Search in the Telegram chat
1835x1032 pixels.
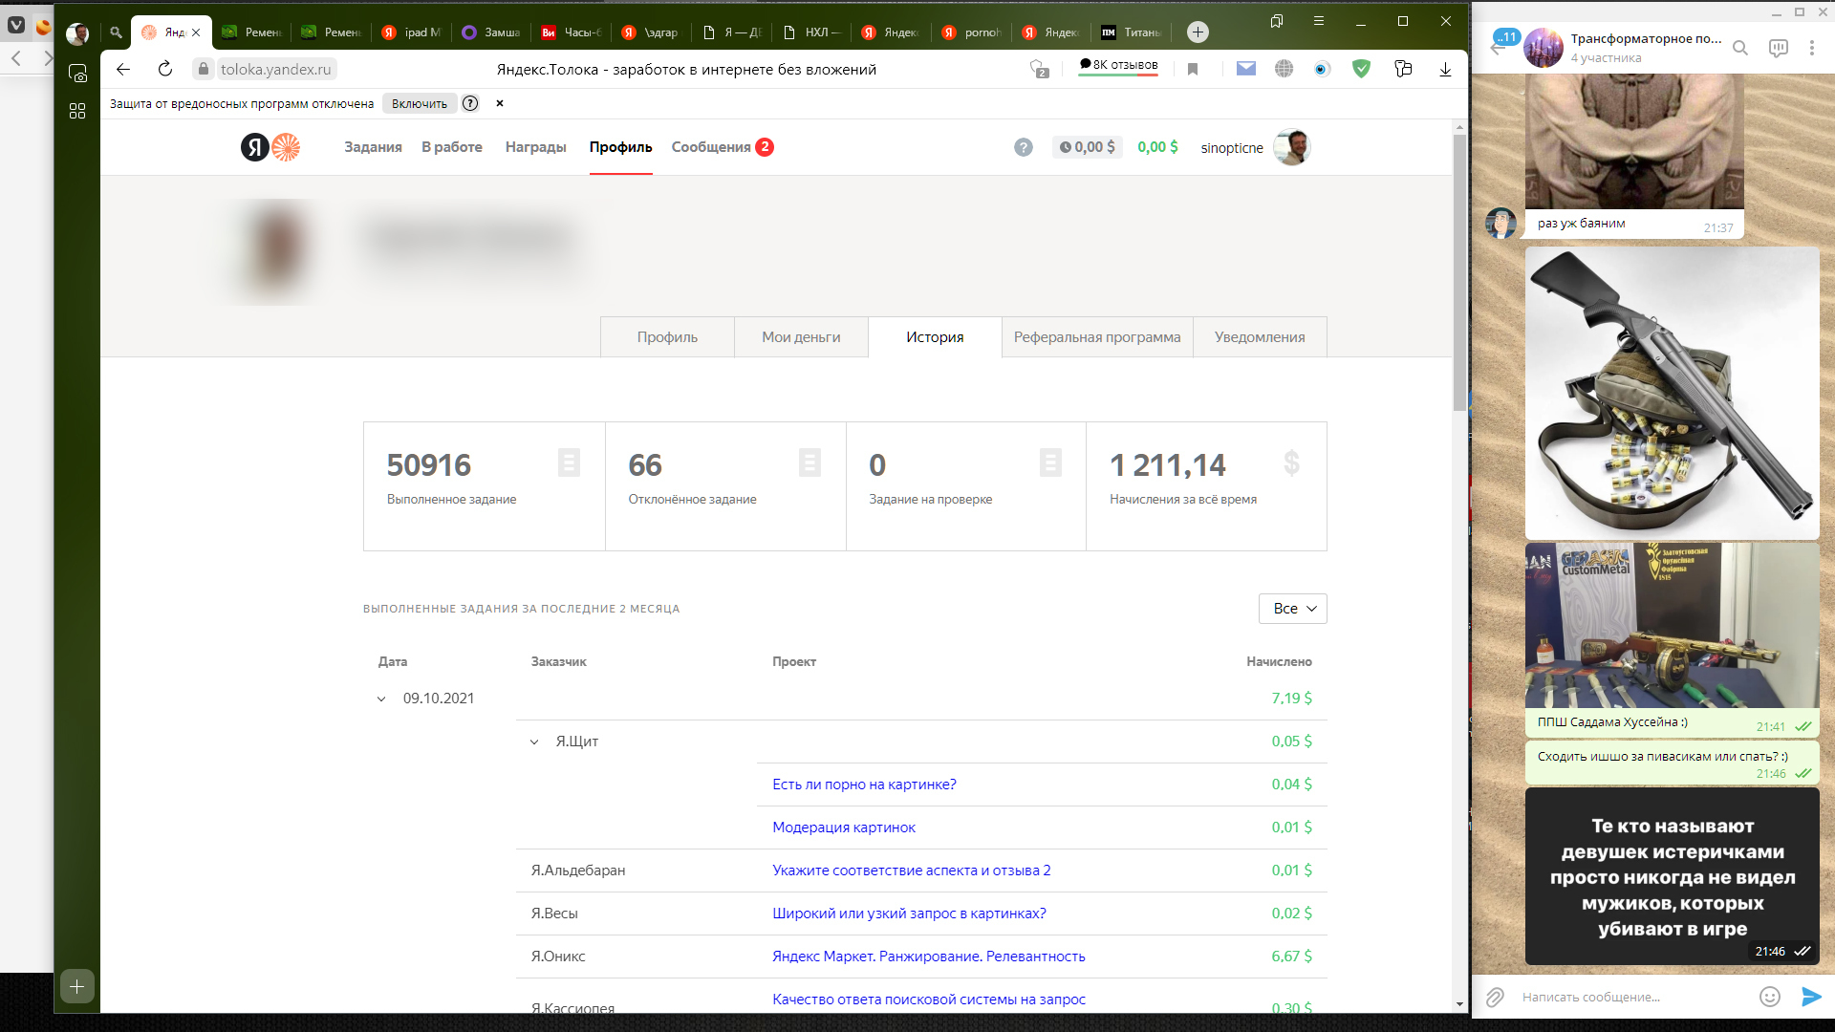(1740, 48)
